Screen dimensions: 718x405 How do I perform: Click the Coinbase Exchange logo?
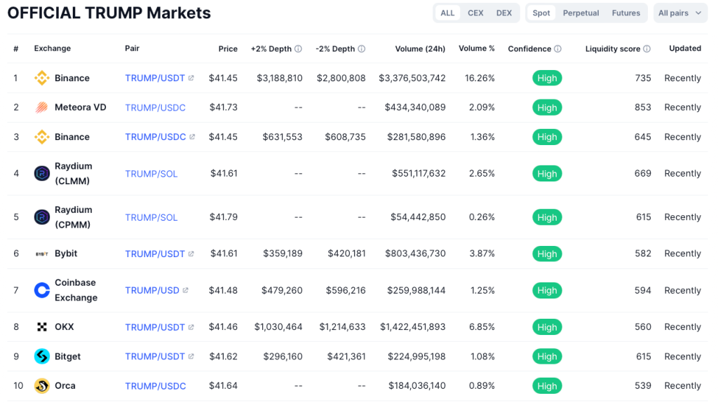point(42,290)
